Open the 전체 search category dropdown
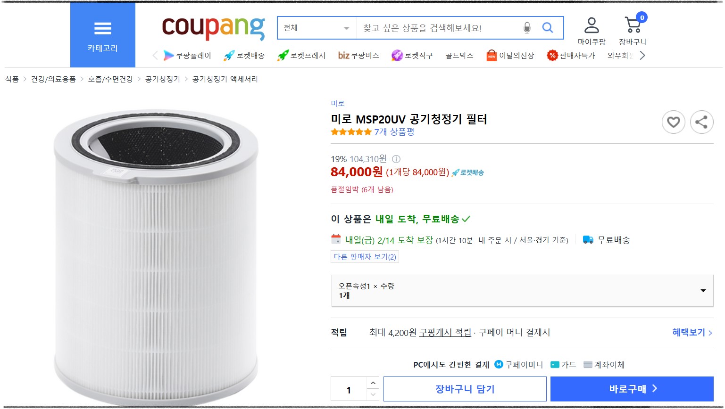Screen dimensions: 725x409 (x=316, y=28)
